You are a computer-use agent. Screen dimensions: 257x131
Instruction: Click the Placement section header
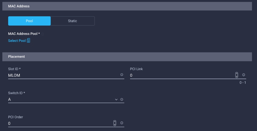127,57
